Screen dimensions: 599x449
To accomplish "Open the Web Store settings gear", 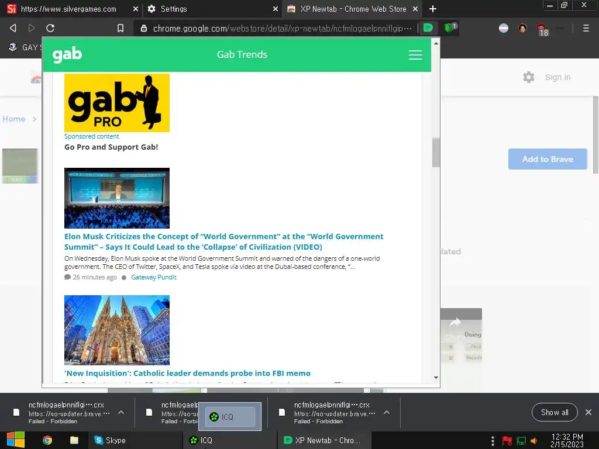I will click(529, 77).
